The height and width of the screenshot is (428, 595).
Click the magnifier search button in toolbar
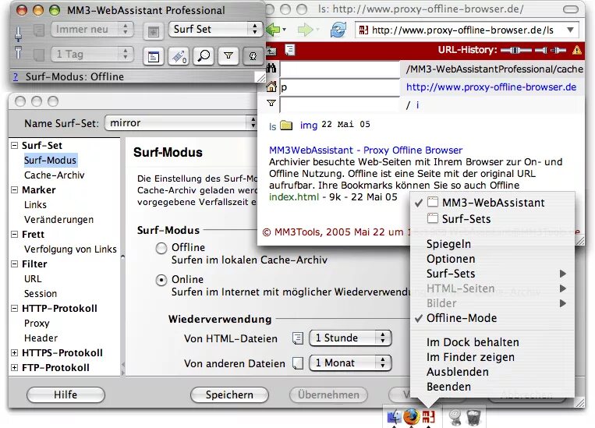(x=204, y=57)
